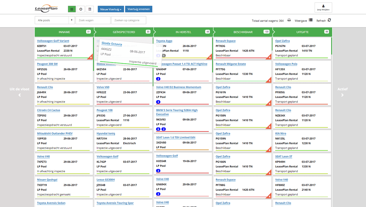Click the R badge on Opel Zafira PG161N card

(269, 103)
